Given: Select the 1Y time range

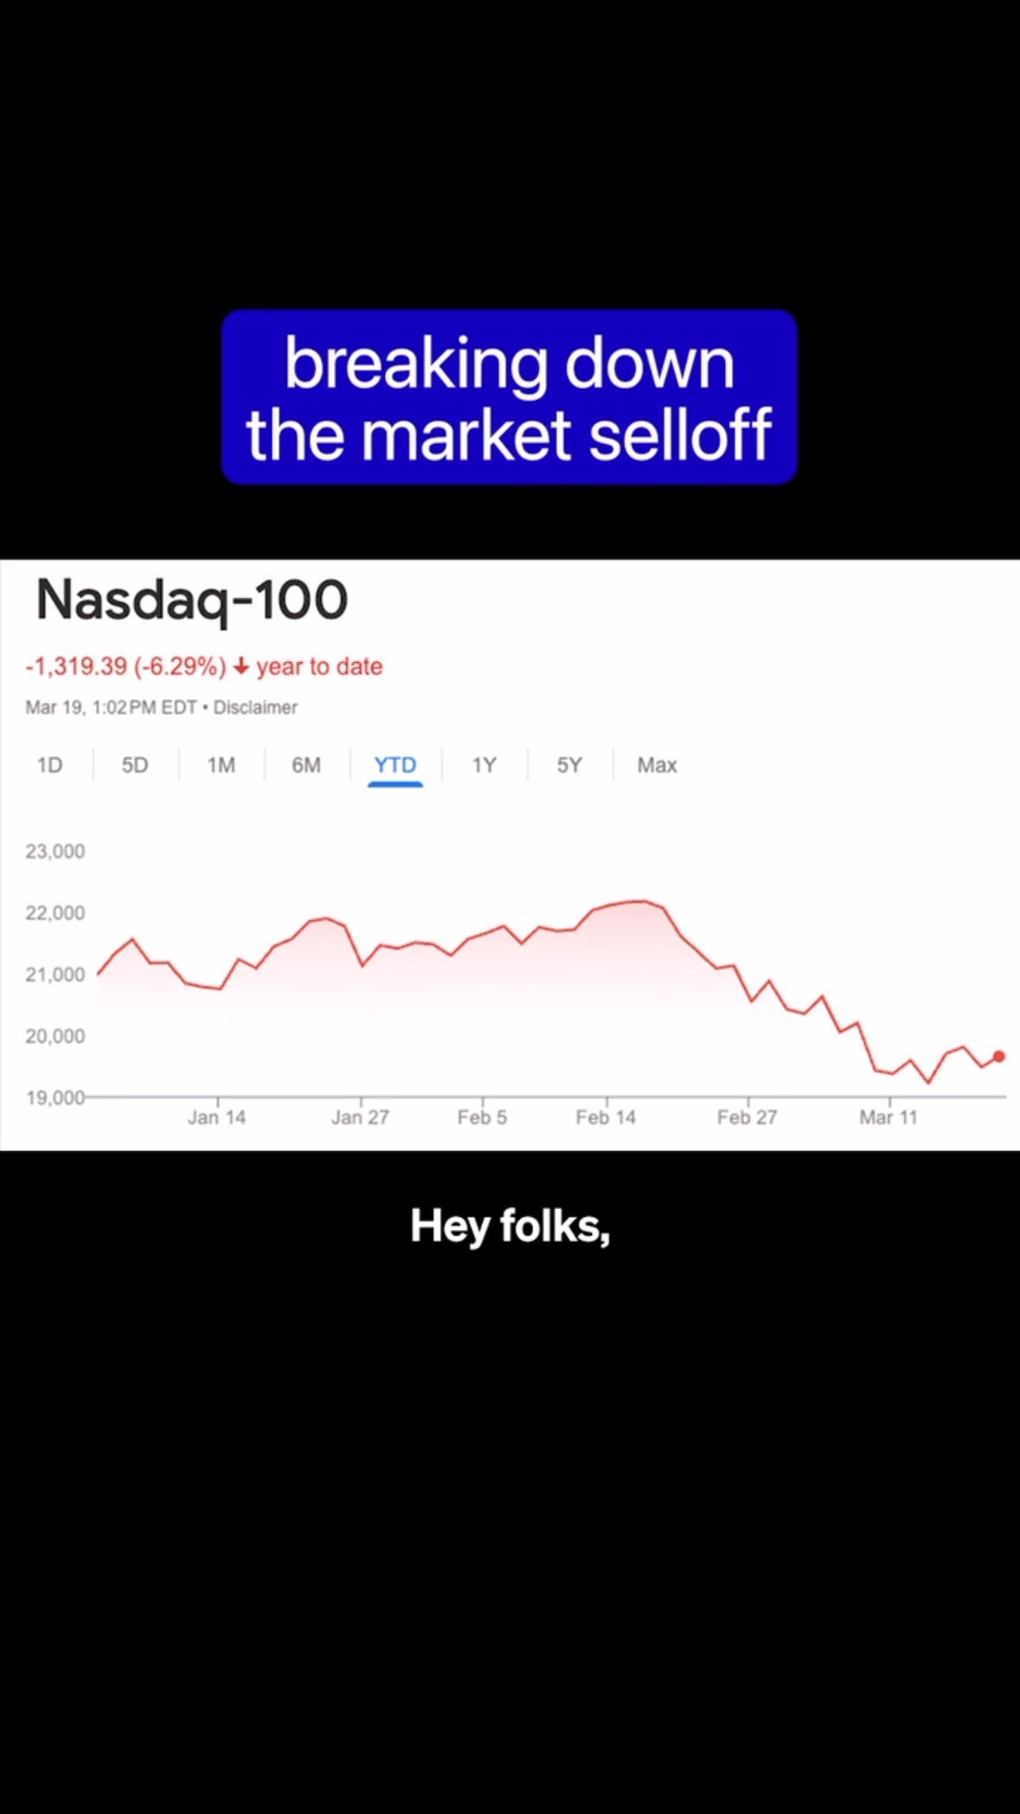Looking at the screenshot, I should 484,765.
